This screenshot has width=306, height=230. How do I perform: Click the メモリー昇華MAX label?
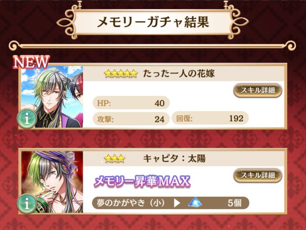(142, 181)
